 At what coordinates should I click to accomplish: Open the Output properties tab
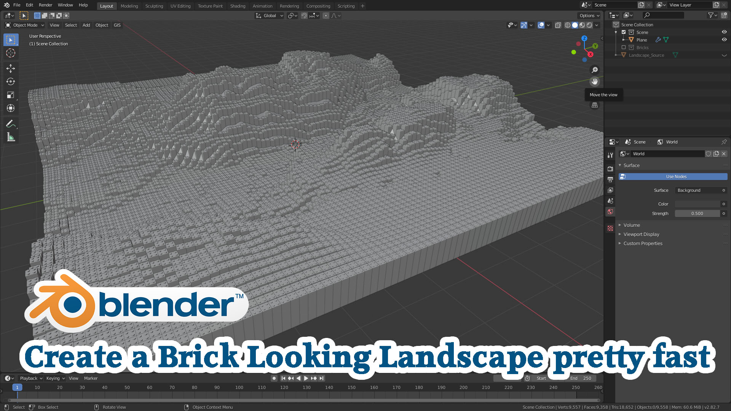pyautogui.click(x=610, y=179)
